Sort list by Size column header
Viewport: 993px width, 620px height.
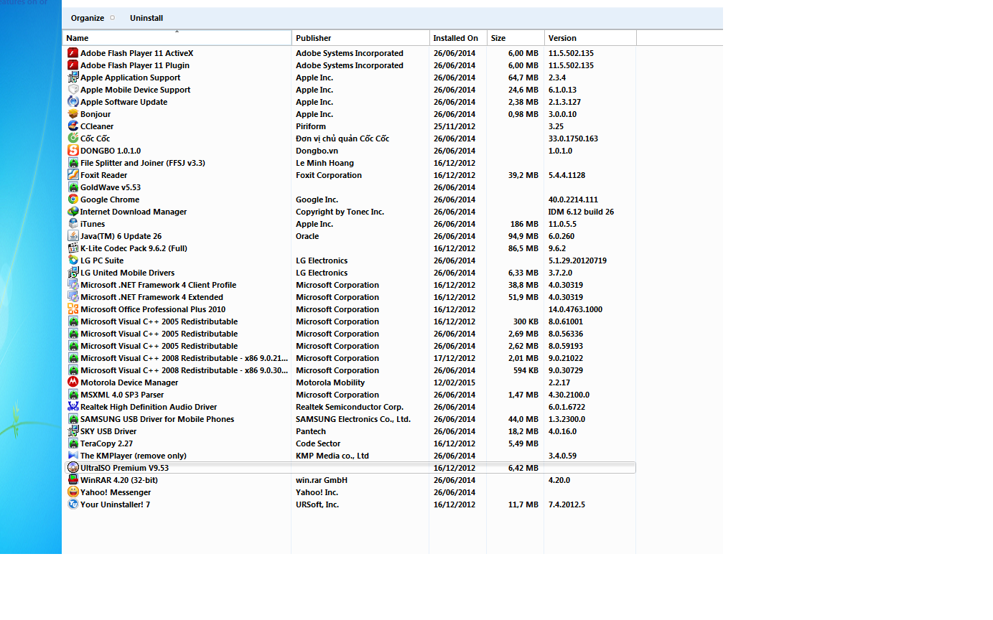click(x=516, y=38)
